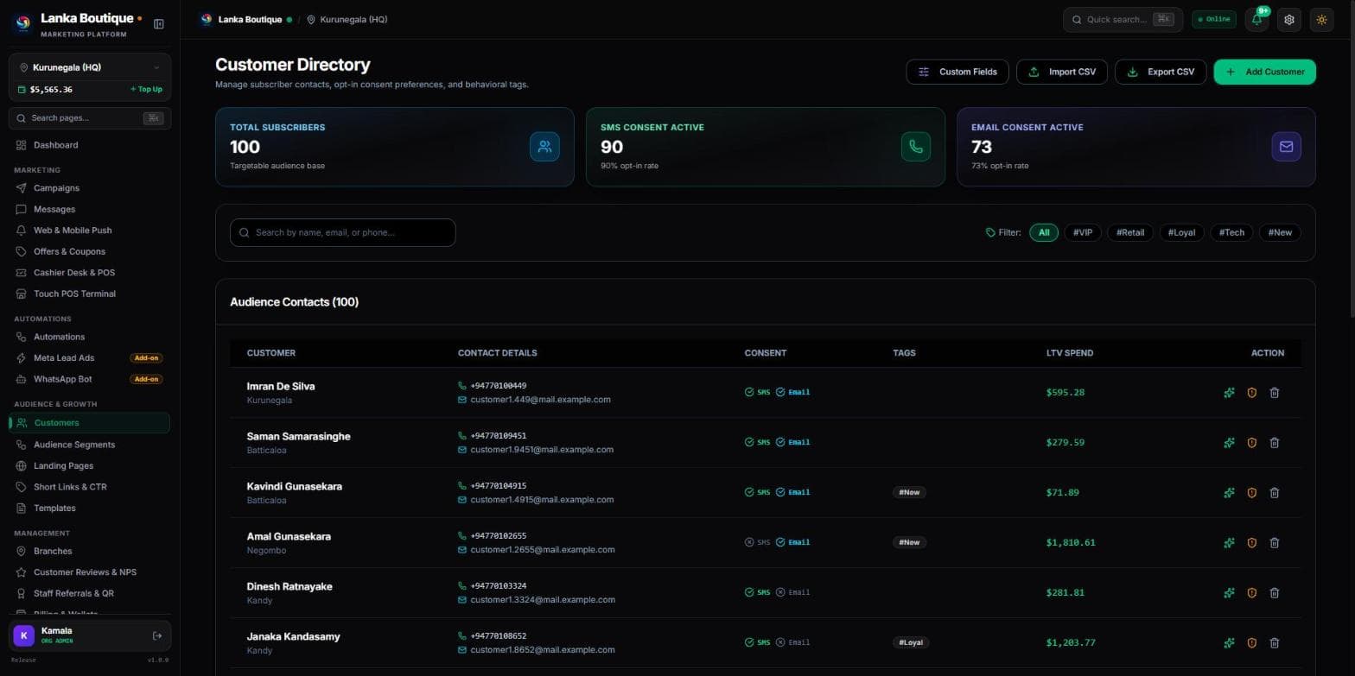Delete Kavindi Gunasekara with trash icon

pos(1274,493)
